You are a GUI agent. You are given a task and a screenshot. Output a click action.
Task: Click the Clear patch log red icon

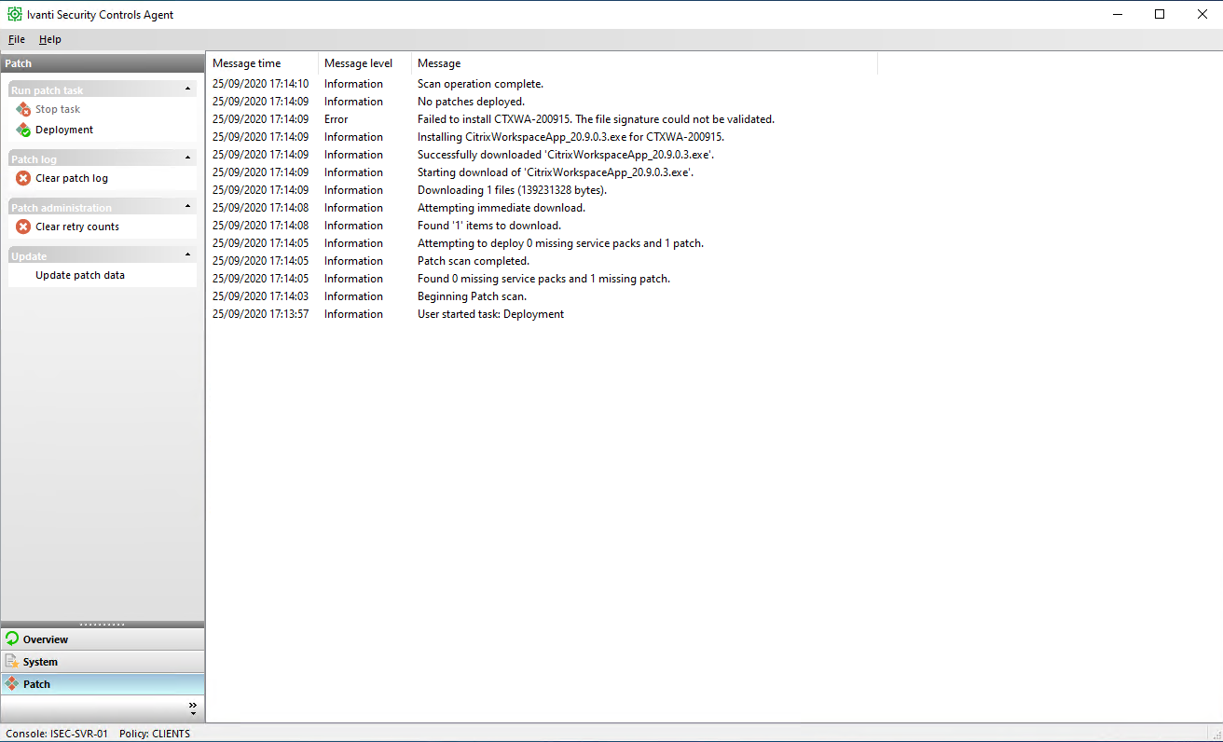click(x=23, y=178)
